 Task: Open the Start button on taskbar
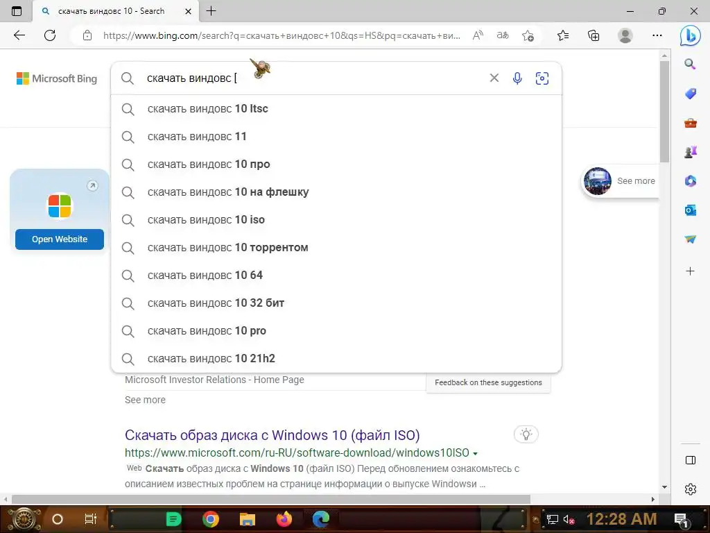coord(23,519)
